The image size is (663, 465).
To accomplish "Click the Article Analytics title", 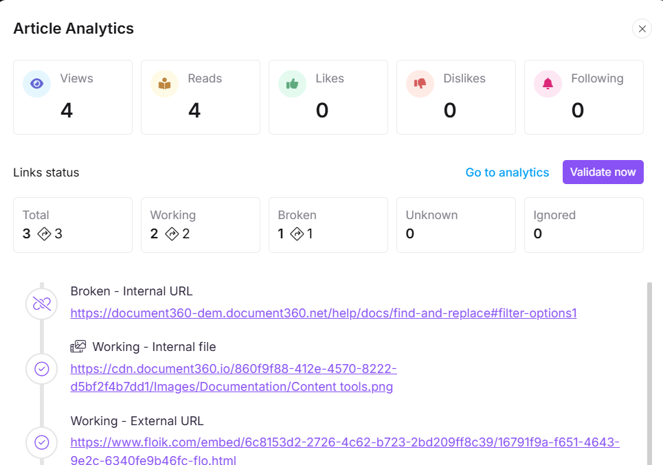I will pyautogui.click(x=74, y=28).
